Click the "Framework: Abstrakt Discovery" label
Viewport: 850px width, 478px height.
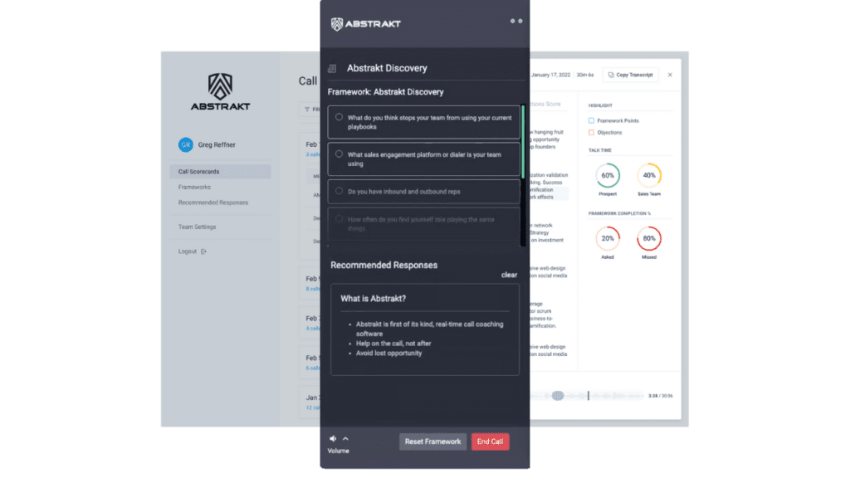click(385, 92)
